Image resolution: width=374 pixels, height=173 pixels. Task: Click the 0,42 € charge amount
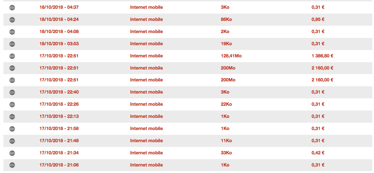pyautogui.click(x=318, y=153)
